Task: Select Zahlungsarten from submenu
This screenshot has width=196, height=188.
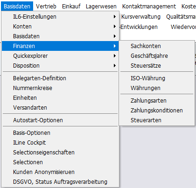Action: [157, 101]
